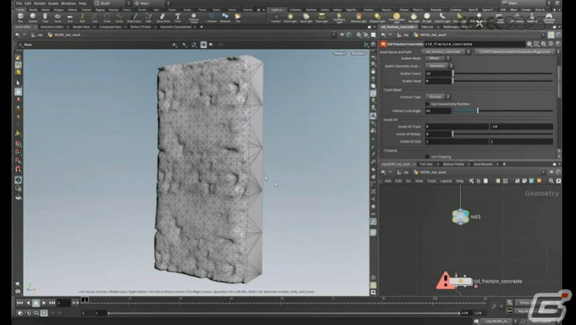Select the cid_fracture_concreate node in network
Screen dimensions: 576x325
coord(461,281)
